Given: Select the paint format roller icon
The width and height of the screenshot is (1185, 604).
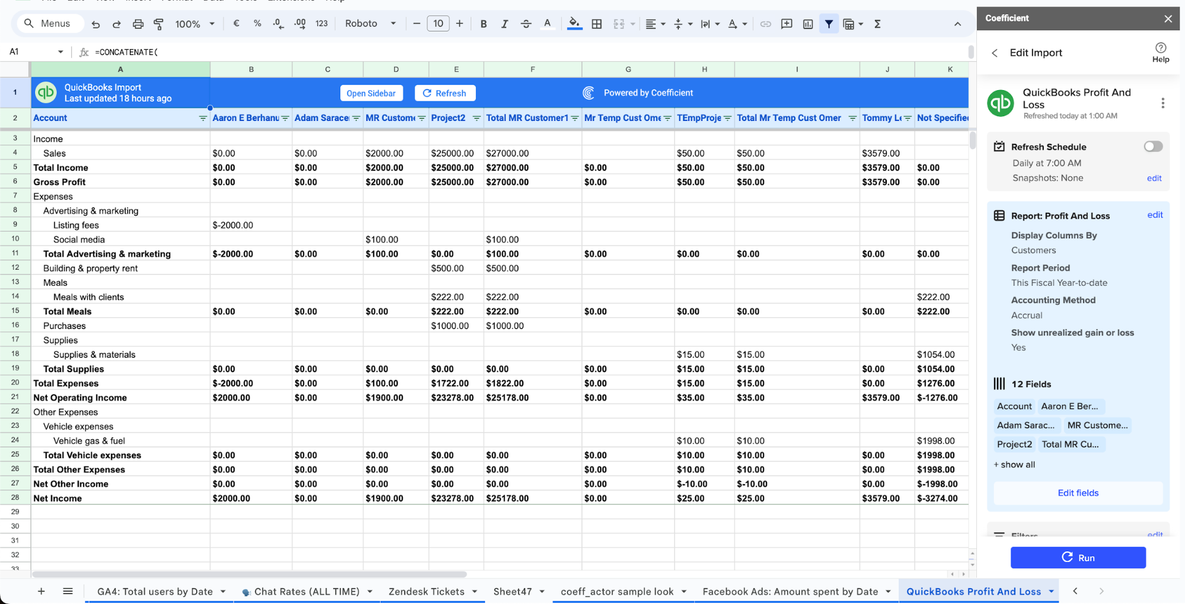Looking at the screenshot, I should click(159, 24).
